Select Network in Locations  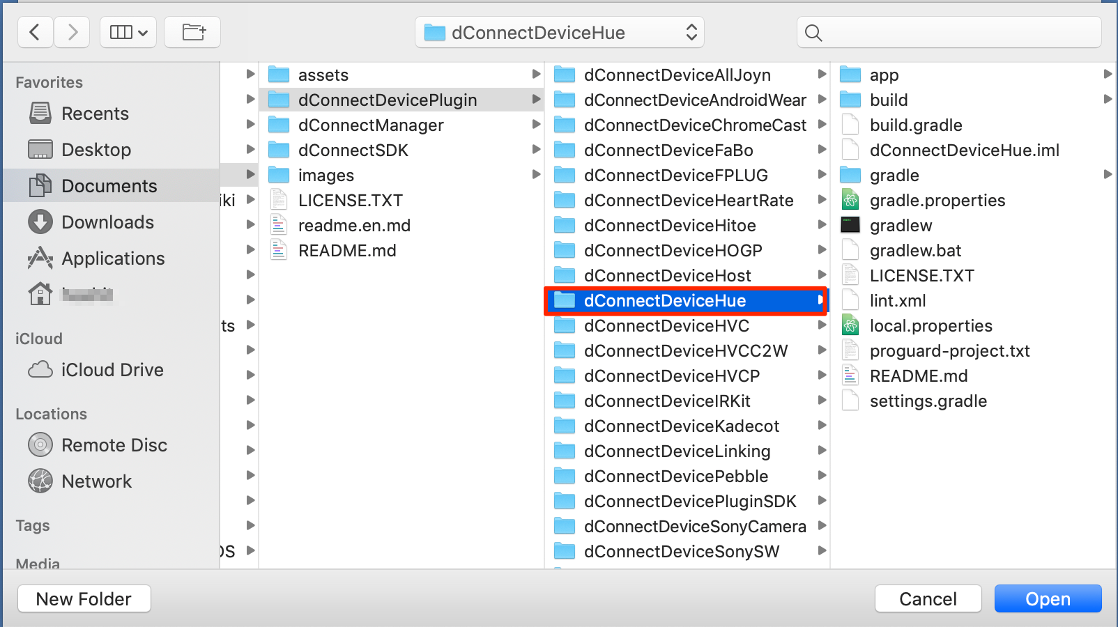[96, 481]
